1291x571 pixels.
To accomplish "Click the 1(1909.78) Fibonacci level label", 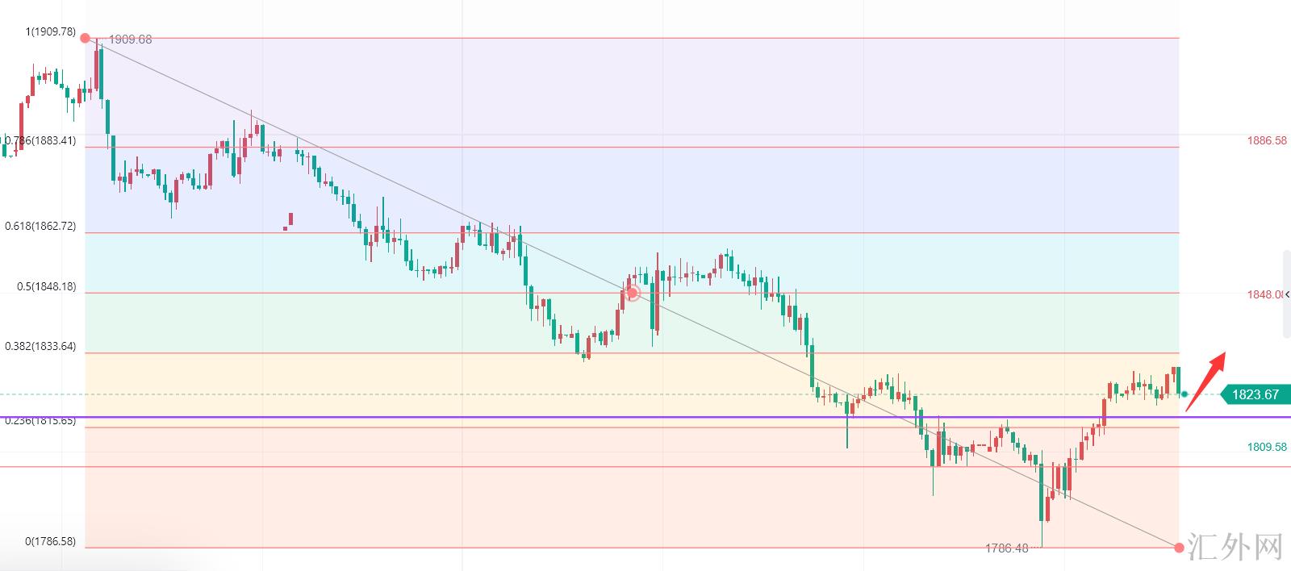I will (50, 32).
